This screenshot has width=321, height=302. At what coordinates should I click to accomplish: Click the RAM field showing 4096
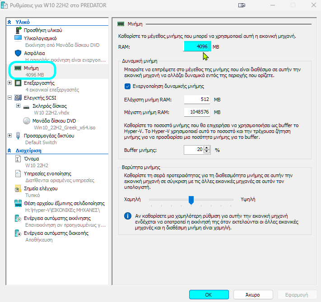click(x=197, y=46)
